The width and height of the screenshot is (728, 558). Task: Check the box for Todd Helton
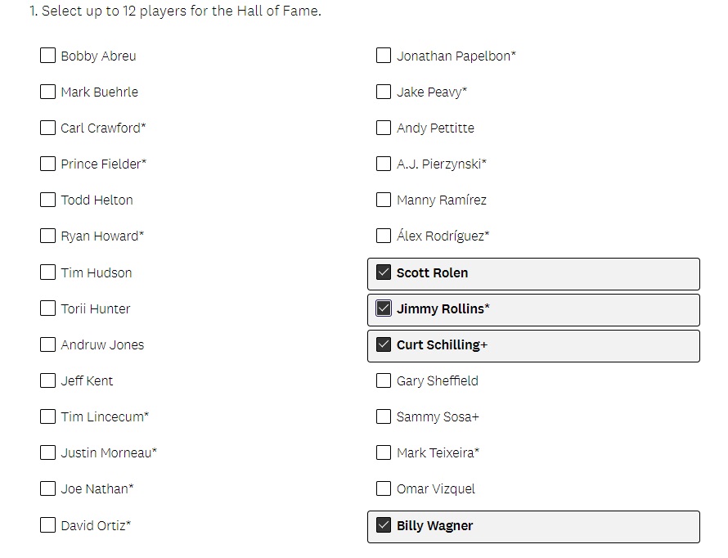[x=48, y=200]
